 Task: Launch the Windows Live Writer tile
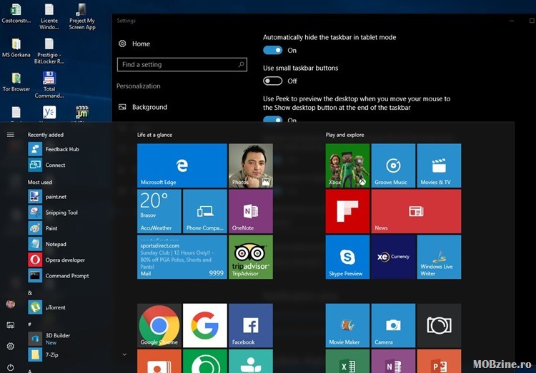point(439,257)
